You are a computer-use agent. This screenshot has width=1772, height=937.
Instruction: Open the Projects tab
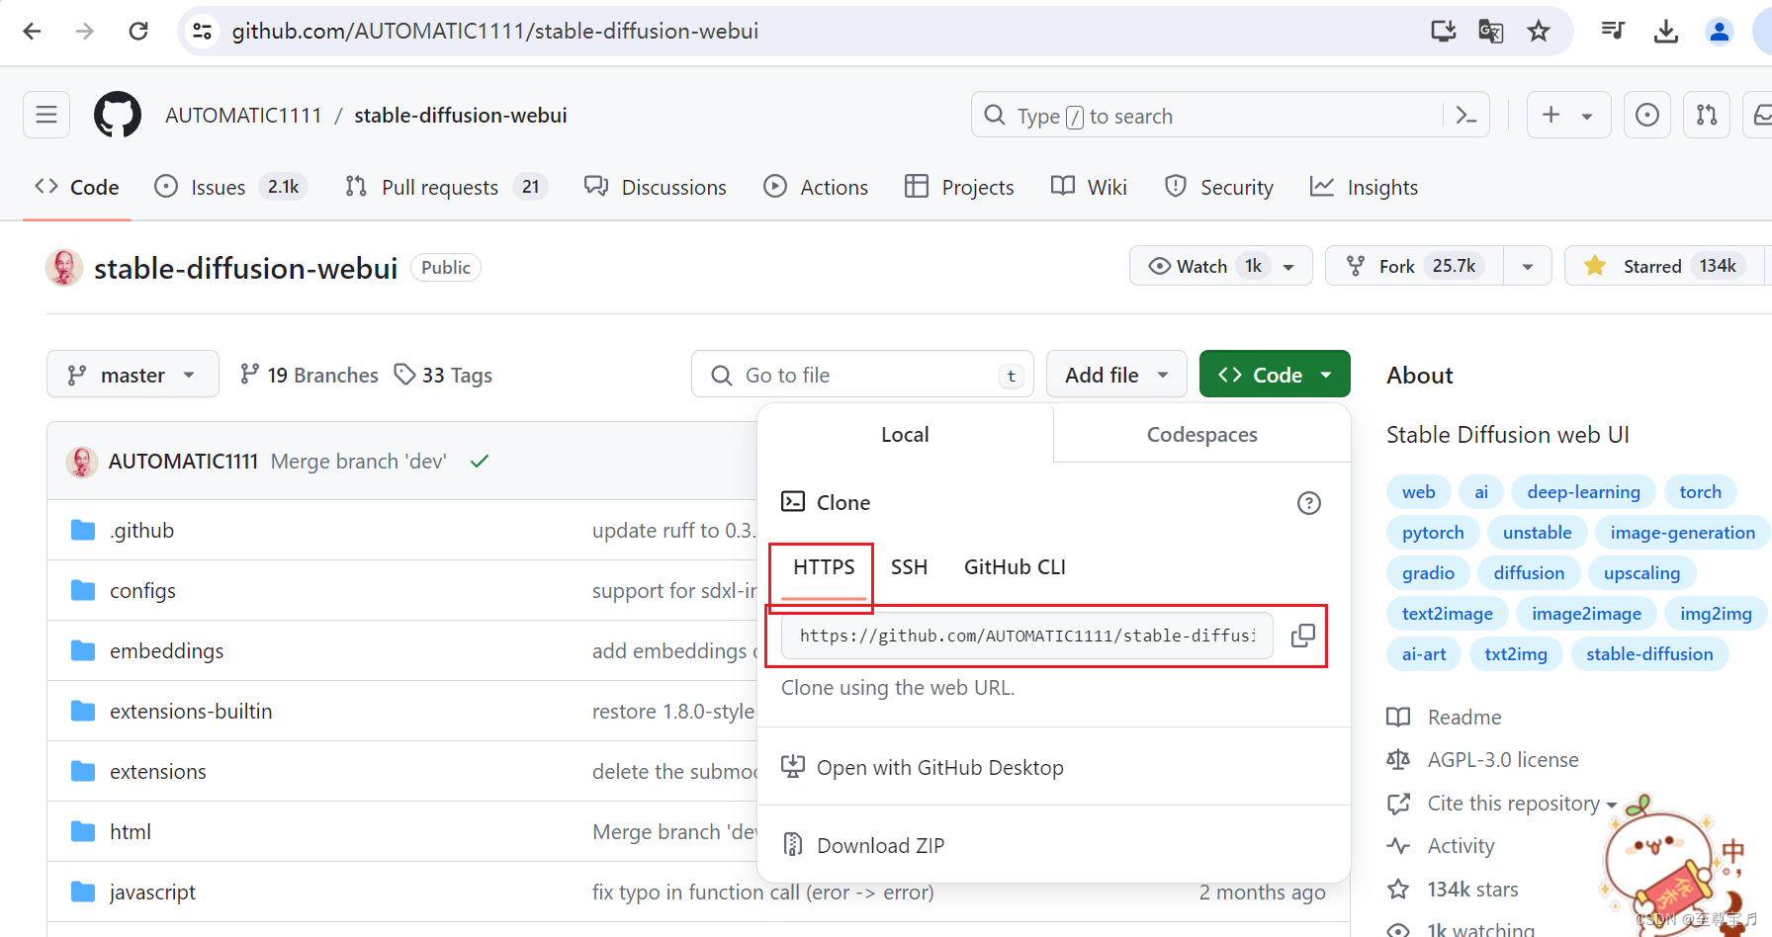pyautogui.click(x=960, y=187)
